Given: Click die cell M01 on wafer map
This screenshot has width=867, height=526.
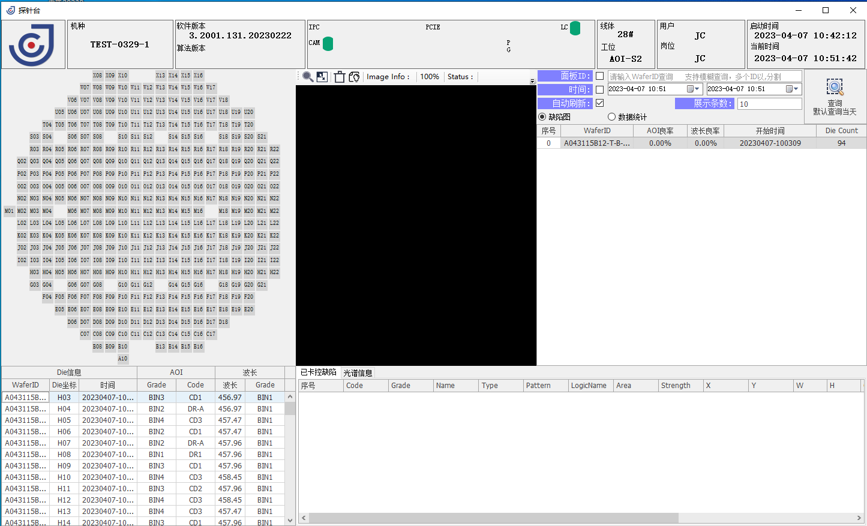Looking at the screenshot, I should coord(9,211).
